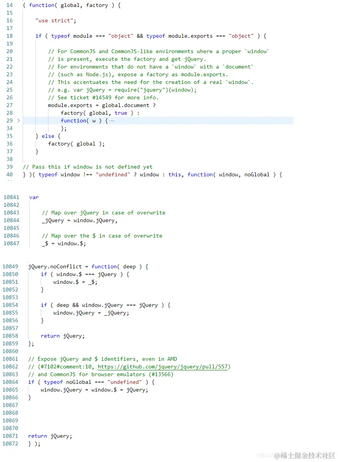Viewport: 338px width, 462px height.
Task: Click comment "// Pass this if window is not defined yet"
Action: [88, 167]
